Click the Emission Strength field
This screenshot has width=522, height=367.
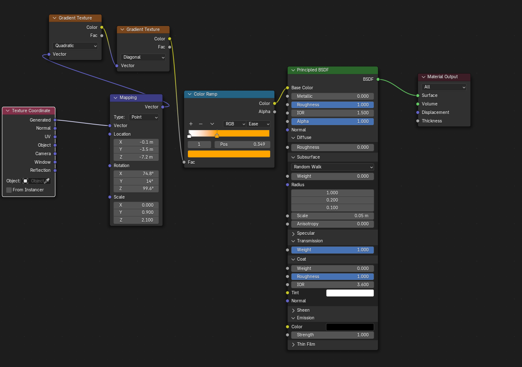(332, 335)
